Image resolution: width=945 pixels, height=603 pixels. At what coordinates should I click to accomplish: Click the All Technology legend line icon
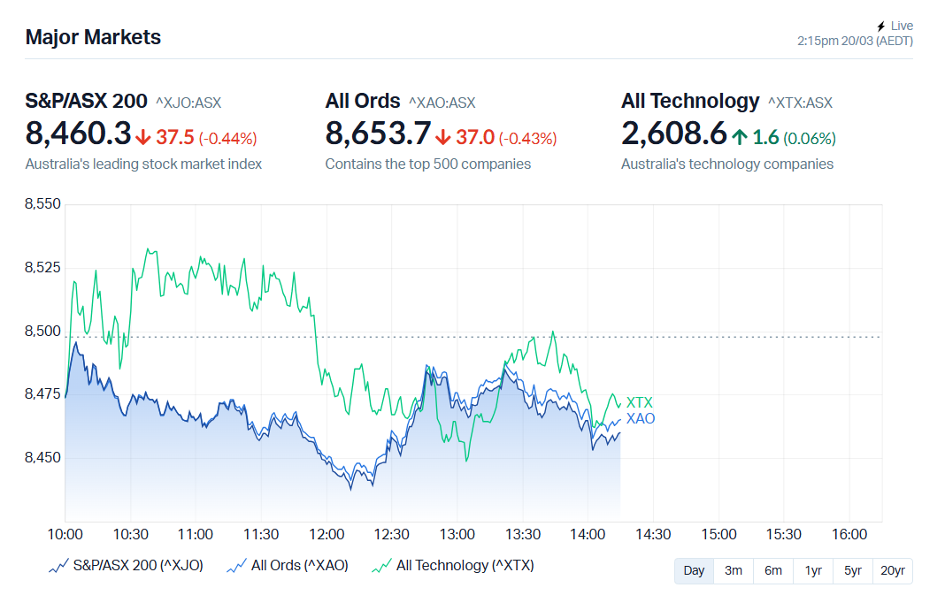pos(381,566)
